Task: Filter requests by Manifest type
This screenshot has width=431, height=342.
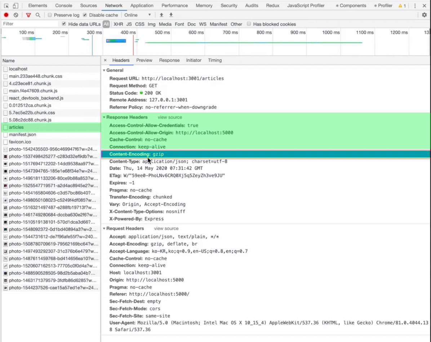Action: coord(218,24)
